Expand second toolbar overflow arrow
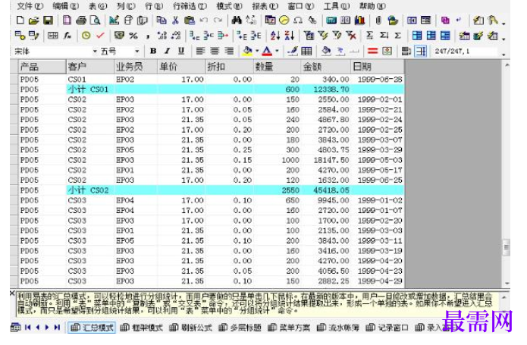 (503, 39)
